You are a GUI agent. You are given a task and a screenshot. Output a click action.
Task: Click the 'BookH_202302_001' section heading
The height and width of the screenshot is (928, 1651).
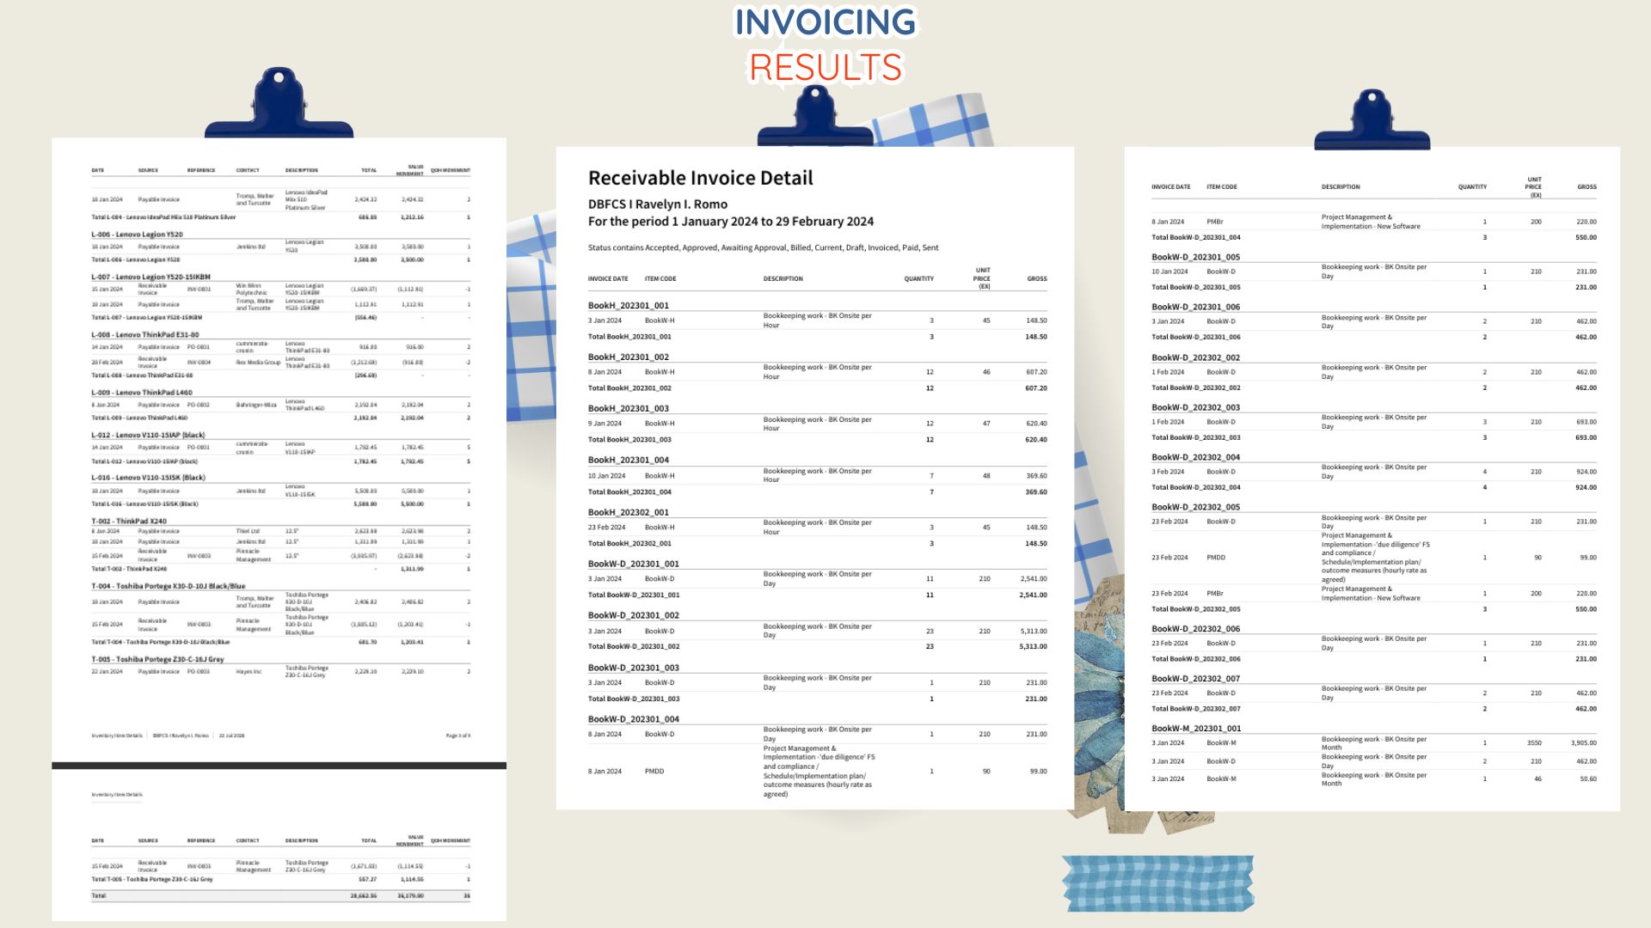coord(629,513)
